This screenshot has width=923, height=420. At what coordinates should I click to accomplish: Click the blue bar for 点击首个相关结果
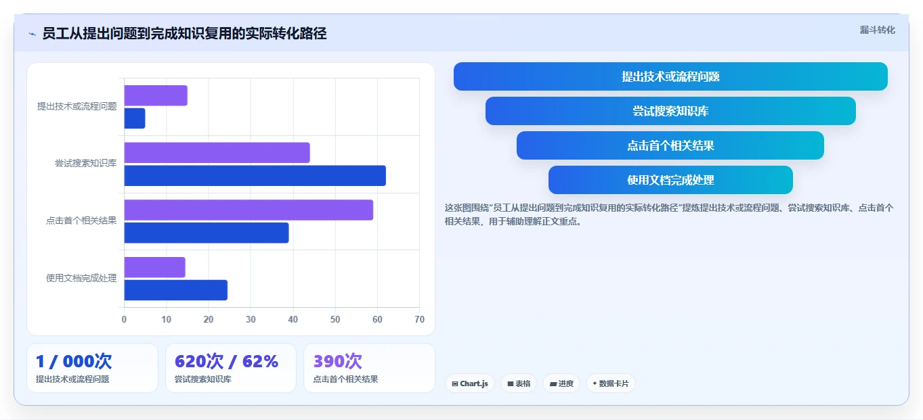coord(207,233)
